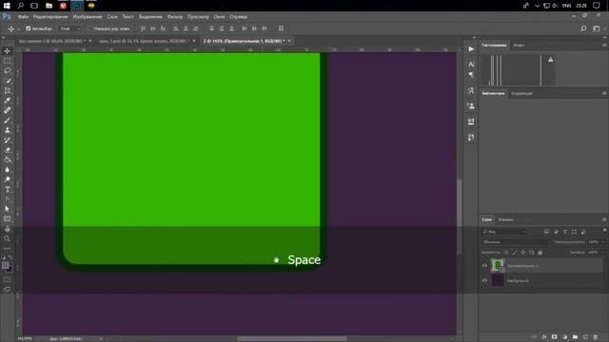The height and width of the screenshot is (342, 609).
Task: Select the Move tool in the toolbox
Action: tap(7, 50)
